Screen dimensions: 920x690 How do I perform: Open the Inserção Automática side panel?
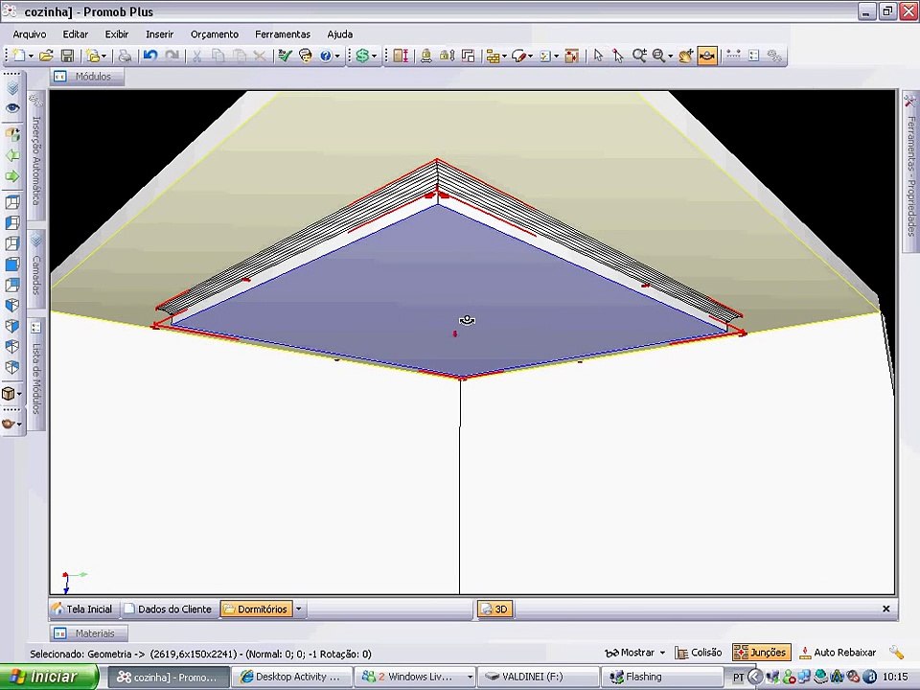[36, 155]
